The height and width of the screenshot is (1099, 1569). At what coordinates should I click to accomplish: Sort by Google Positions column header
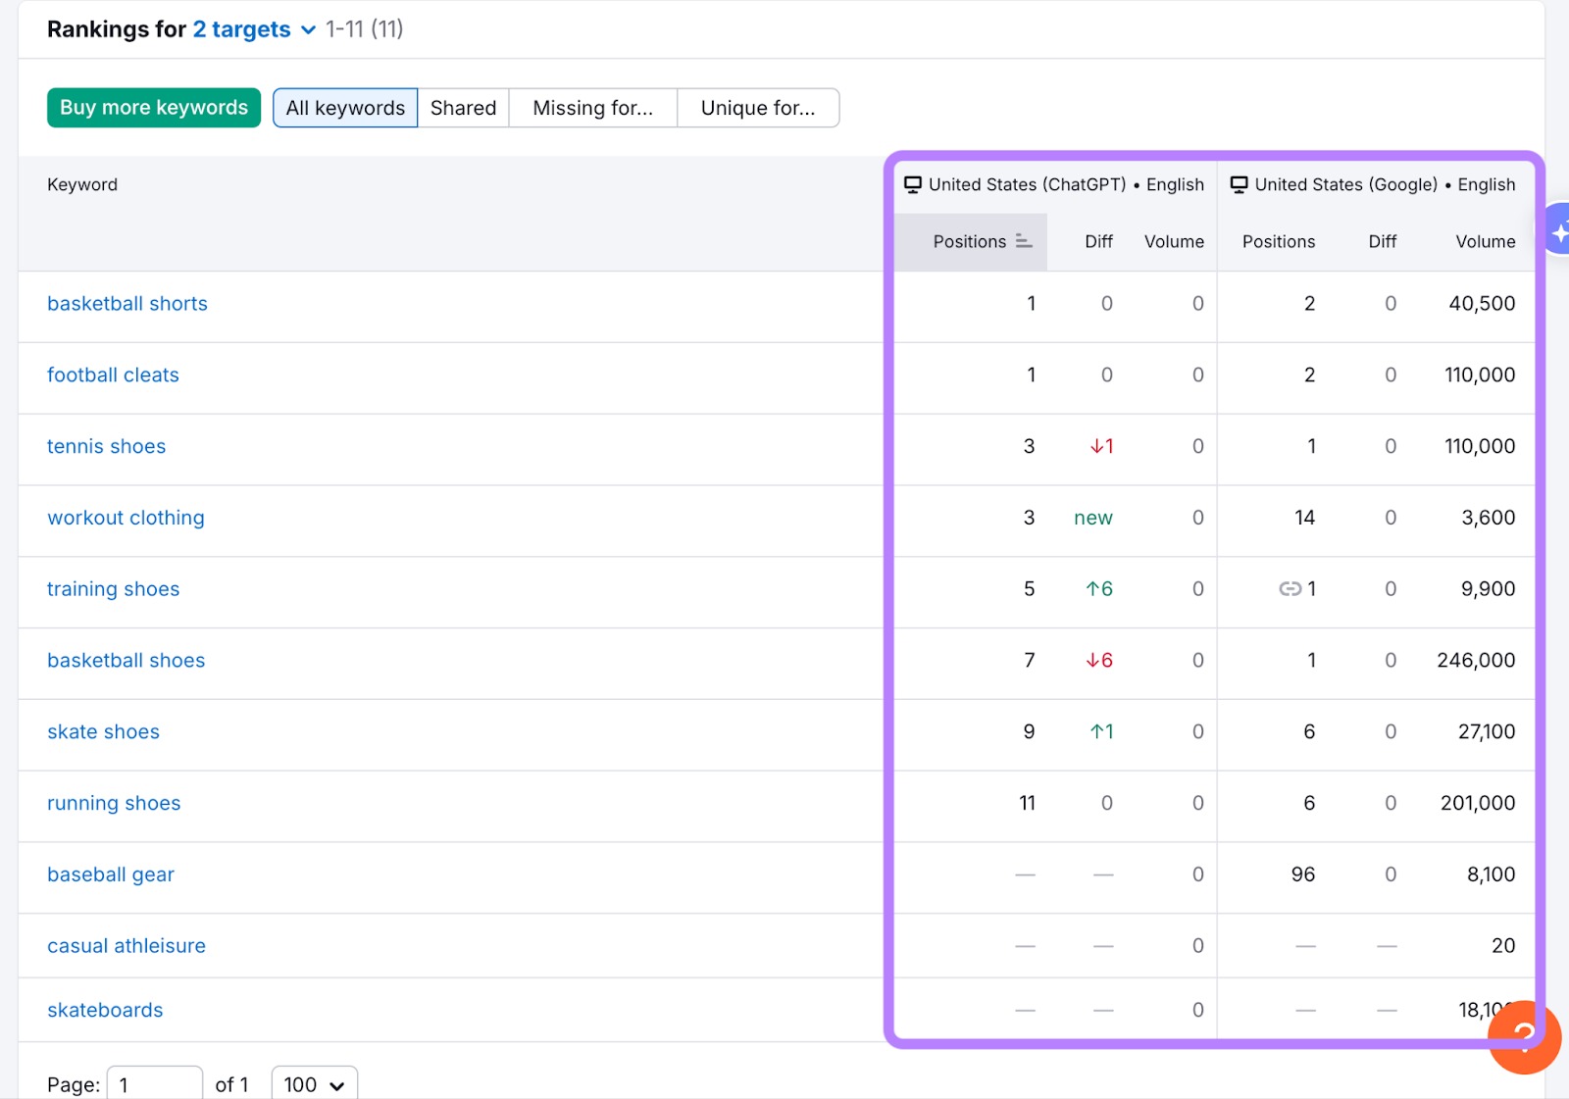coord(1279,241)
